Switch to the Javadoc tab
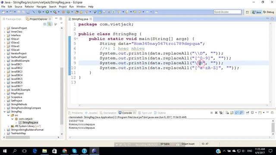The image size is (276, 155). pos(91,113)
